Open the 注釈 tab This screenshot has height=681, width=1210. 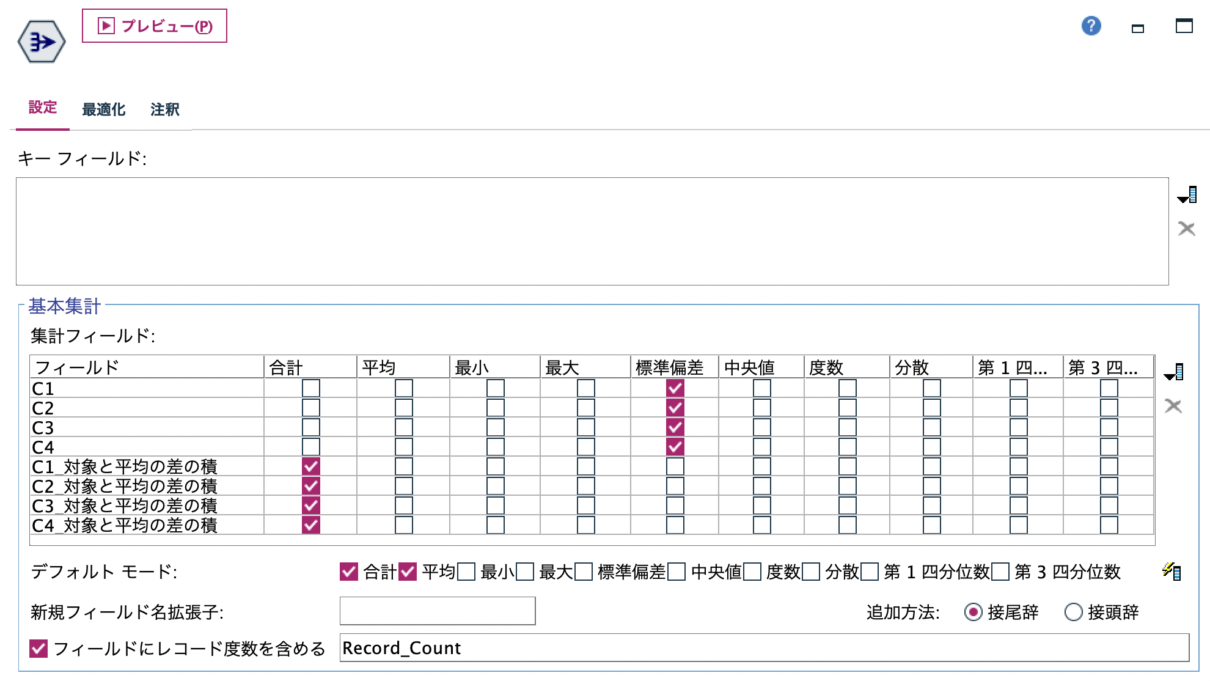coord(163,109)
